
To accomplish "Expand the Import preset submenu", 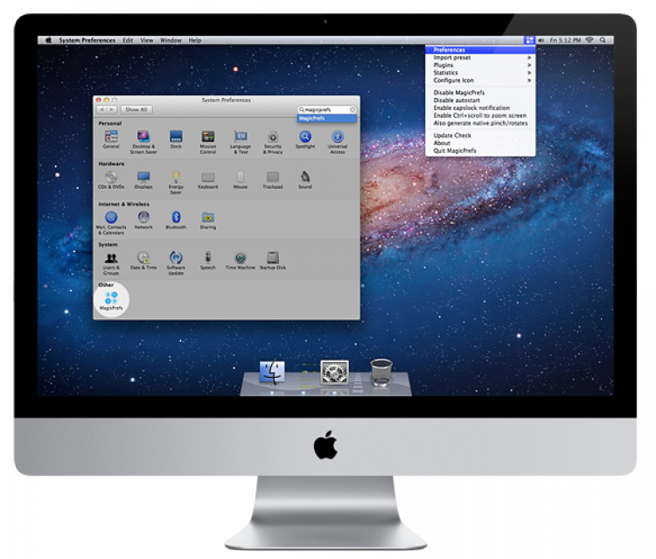I will pos(480,58).
